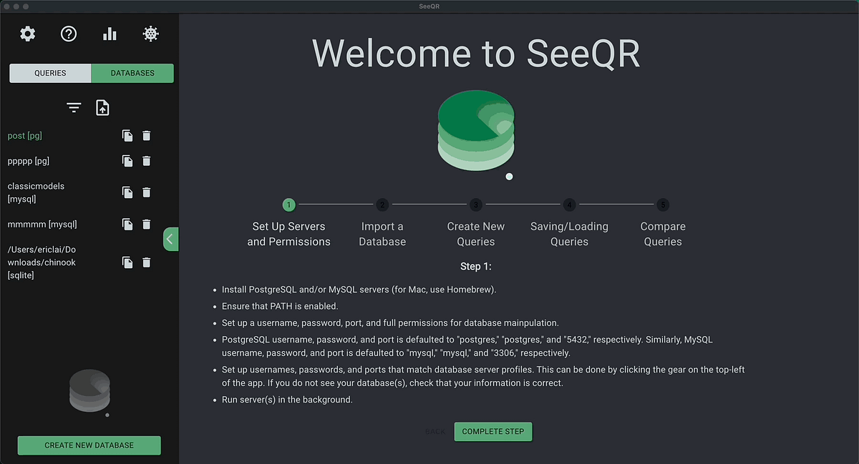Click the BACK button
The width and height of the screenshot is (859, 464).
coord(435,431)
